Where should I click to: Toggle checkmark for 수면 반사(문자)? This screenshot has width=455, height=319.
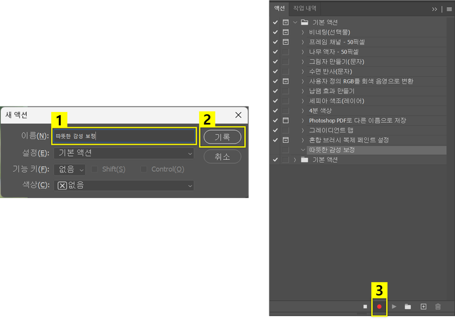point(275,71)
